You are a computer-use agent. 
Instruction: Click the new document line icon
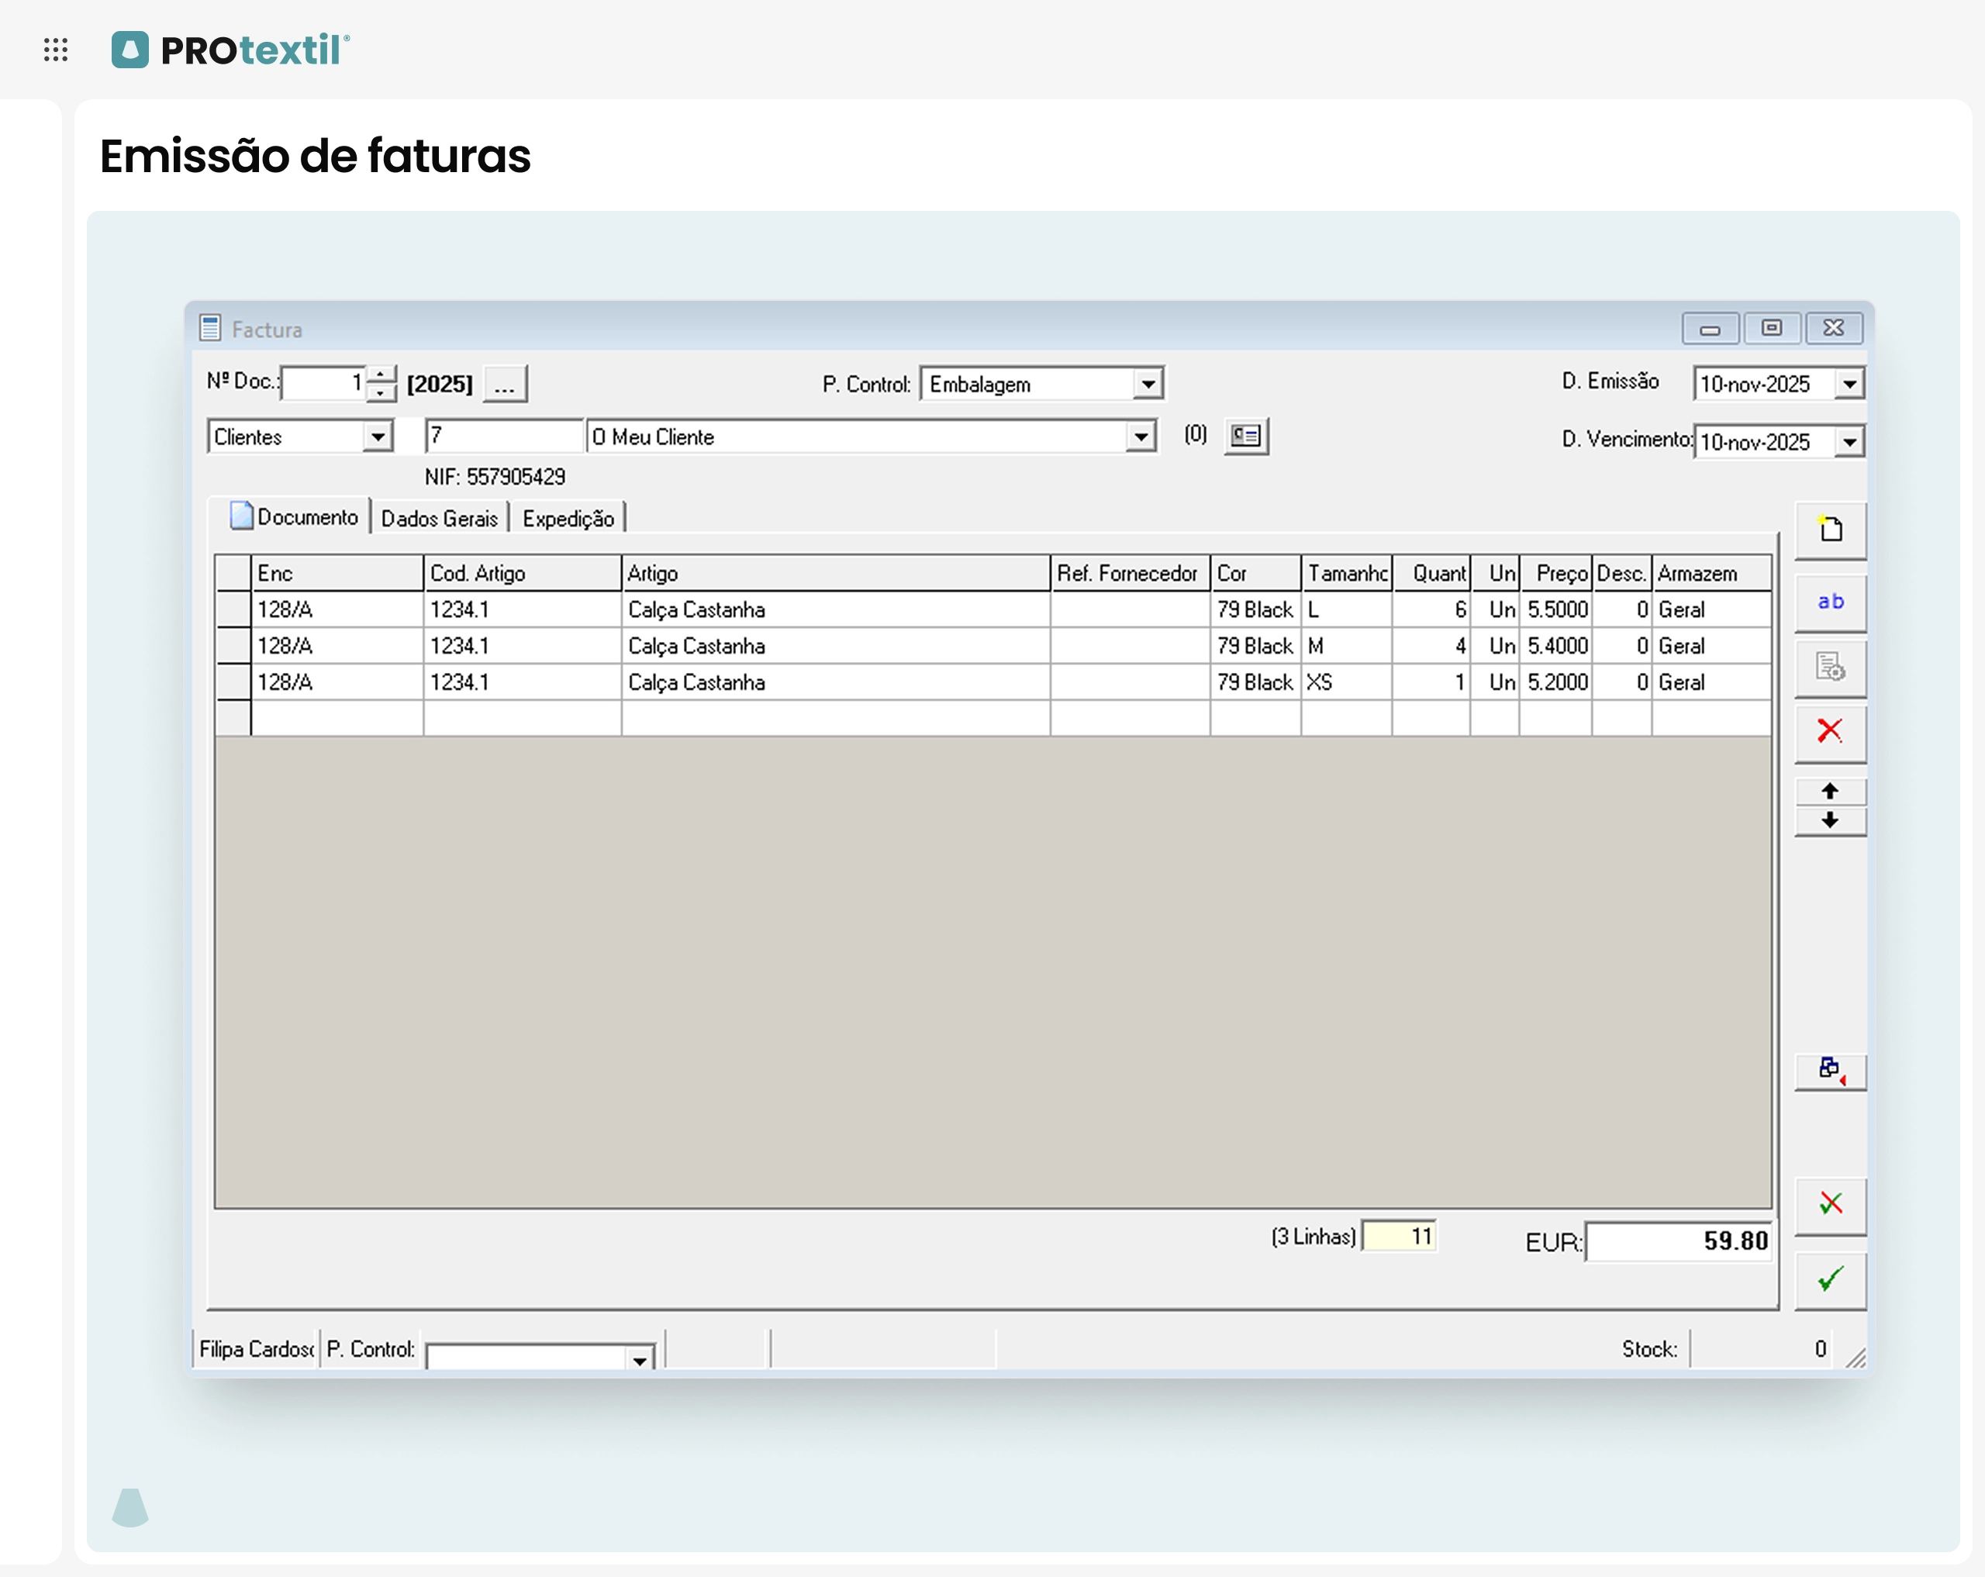[x=1829, y=530]
